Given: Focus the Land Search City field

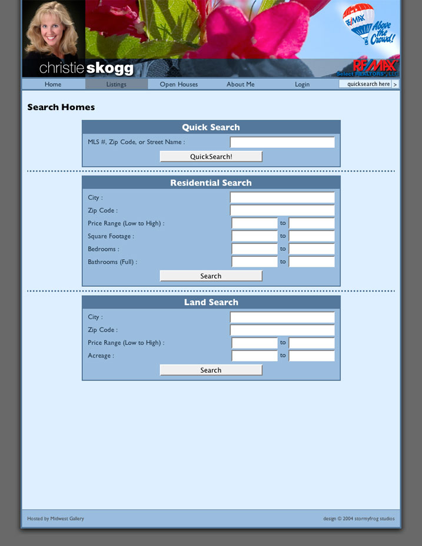Looking at the screenshot, I should click(282, 317).
